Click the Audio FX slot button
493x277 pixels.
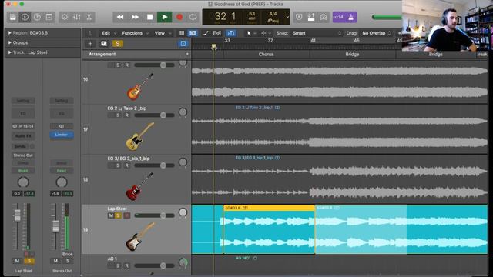click(23, 136)
